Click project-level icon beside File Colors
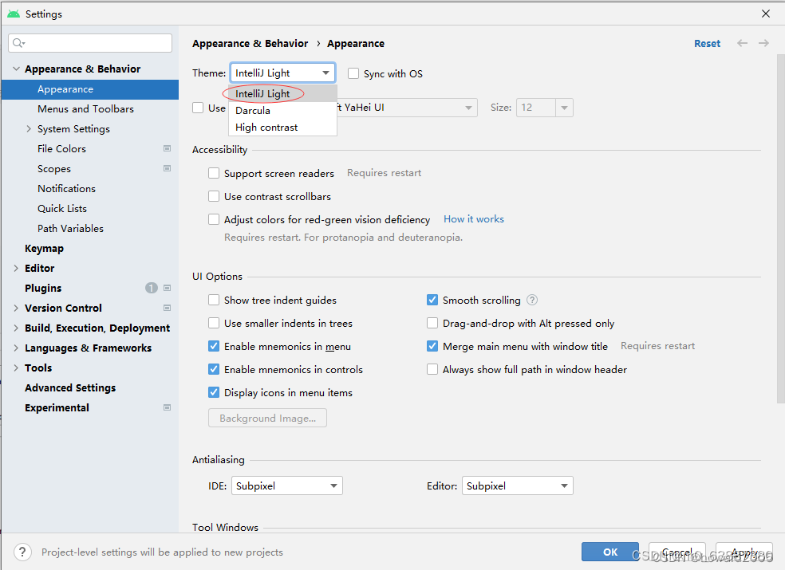 pyautogui.click(x=168, y=148)
